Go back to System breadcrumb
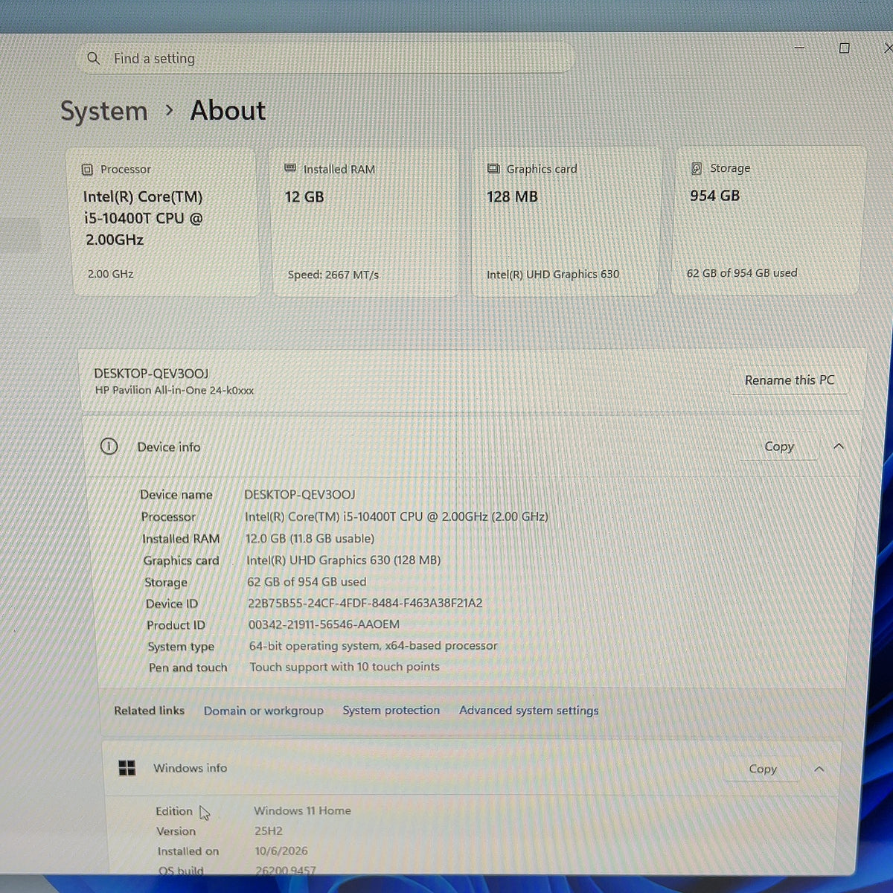 pyautogui.click(x=104, y=112)
